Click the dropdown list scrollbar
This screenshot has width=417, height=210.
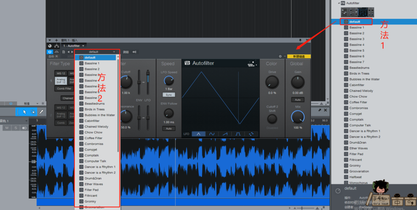point(119,105)
